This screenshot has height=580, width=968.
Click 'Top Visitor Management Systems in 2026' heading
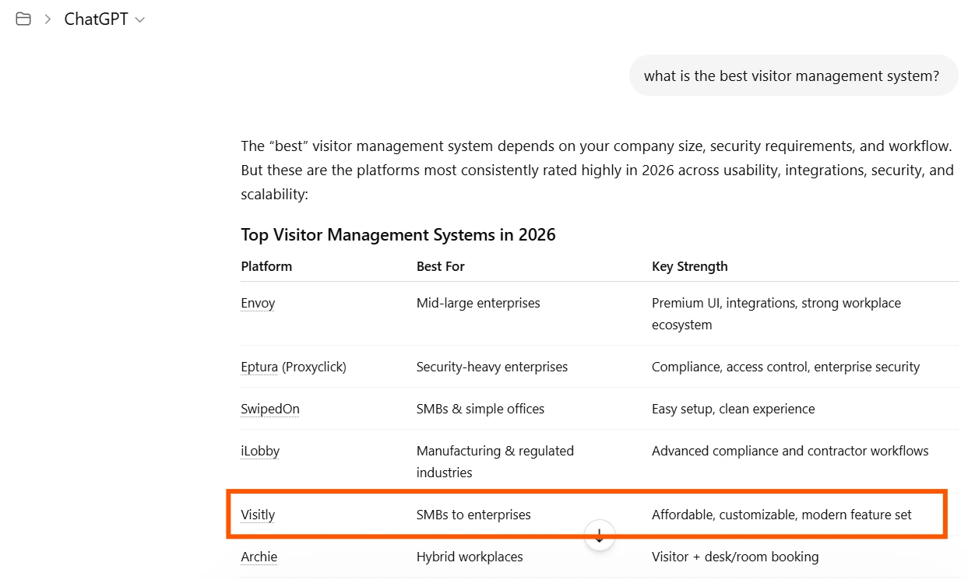pyautogui.click(x=398, y=234)
